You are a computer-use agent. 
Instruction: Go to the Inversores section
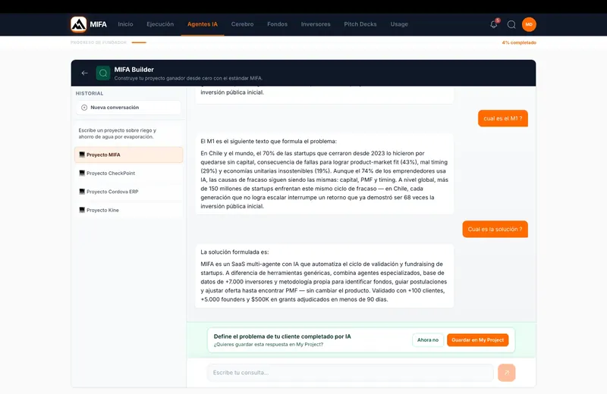coord(316,24)
